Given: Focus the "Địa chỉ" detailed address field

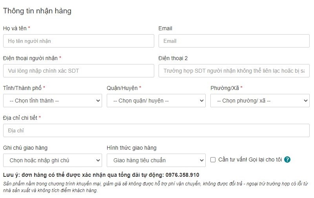Looking at the screenshot, I should point(156,130).
